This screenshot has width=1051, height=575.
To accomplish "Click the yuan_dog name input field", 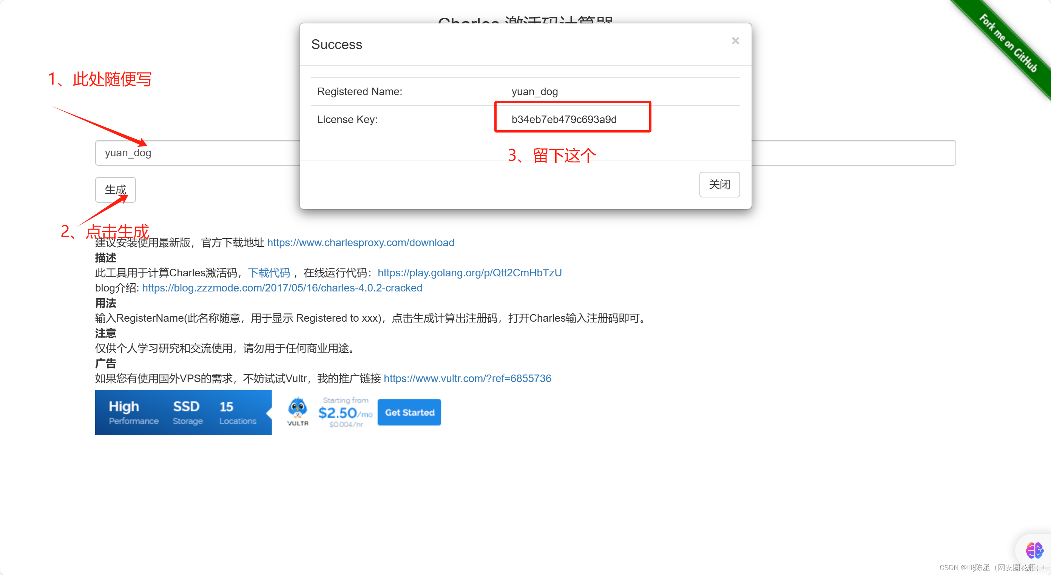I will tap(526, 153).
